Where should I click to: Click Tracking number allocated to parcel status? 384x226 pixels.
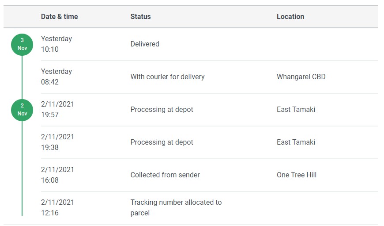176,208
